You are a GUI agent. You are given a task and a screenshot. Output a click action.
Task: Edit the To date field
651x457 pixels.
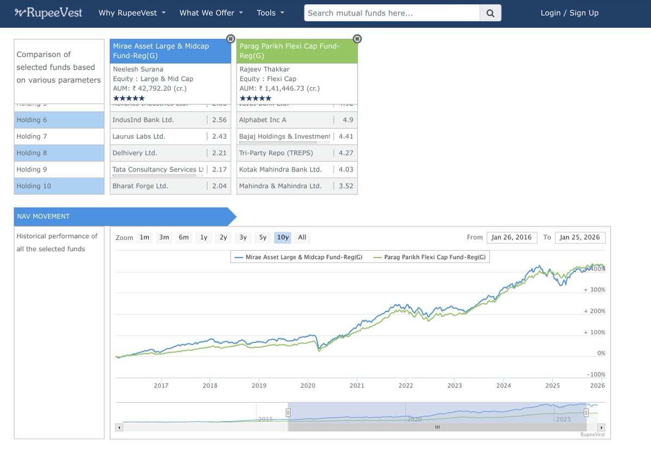pyautogui.click(x=580, y=237)
